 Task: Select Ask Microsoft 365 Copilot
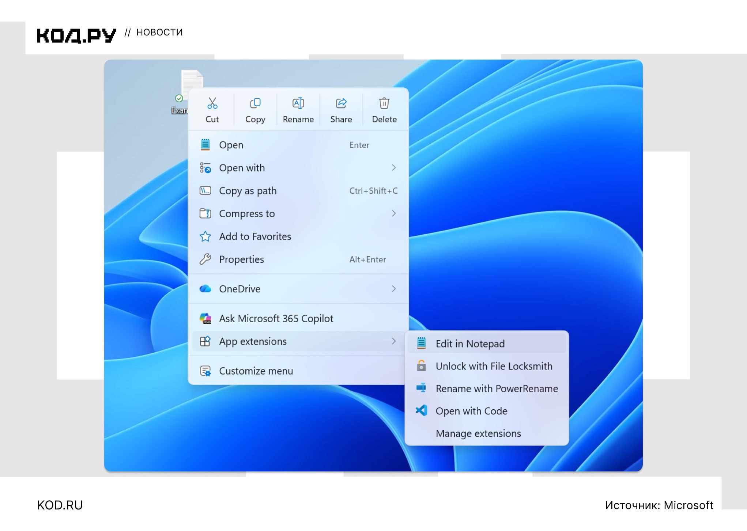coord(298,318)
